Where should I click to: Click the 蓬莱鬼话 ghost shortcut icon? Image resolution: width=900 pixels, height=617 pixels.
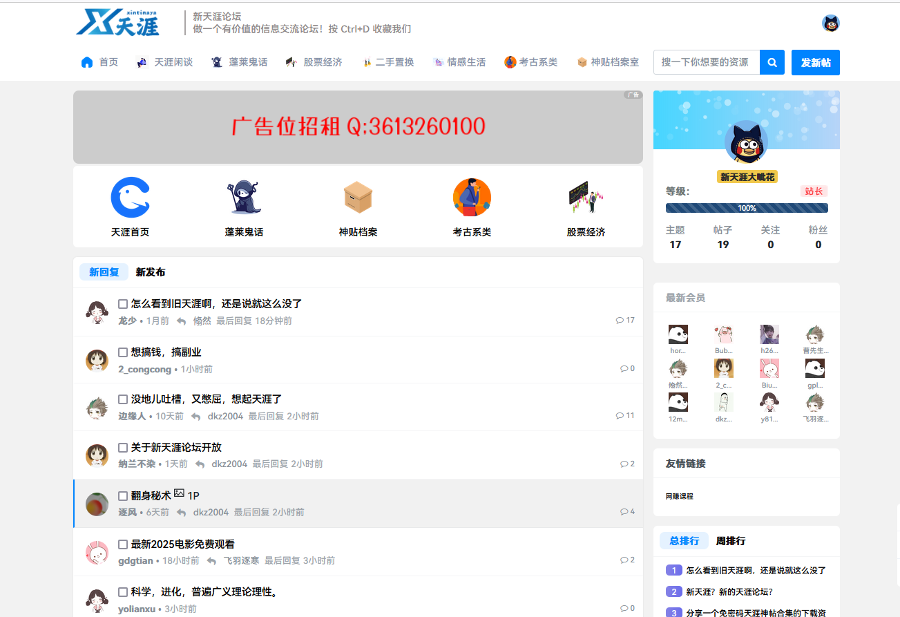tap(245, 197)
